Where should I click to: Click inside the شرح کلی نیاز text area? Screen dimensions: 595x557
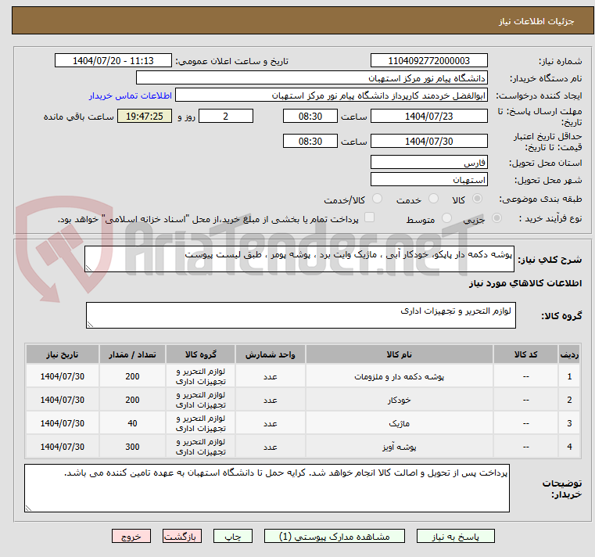pyautogui.click(x=299, y=260)
